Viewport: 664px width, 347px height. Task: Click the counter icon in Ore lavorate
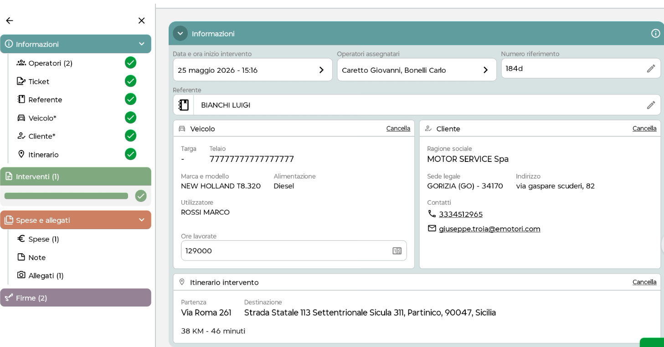[397, 251]
